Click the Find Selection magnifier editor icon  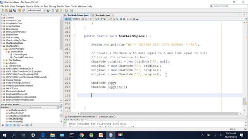tap(96, 19)
